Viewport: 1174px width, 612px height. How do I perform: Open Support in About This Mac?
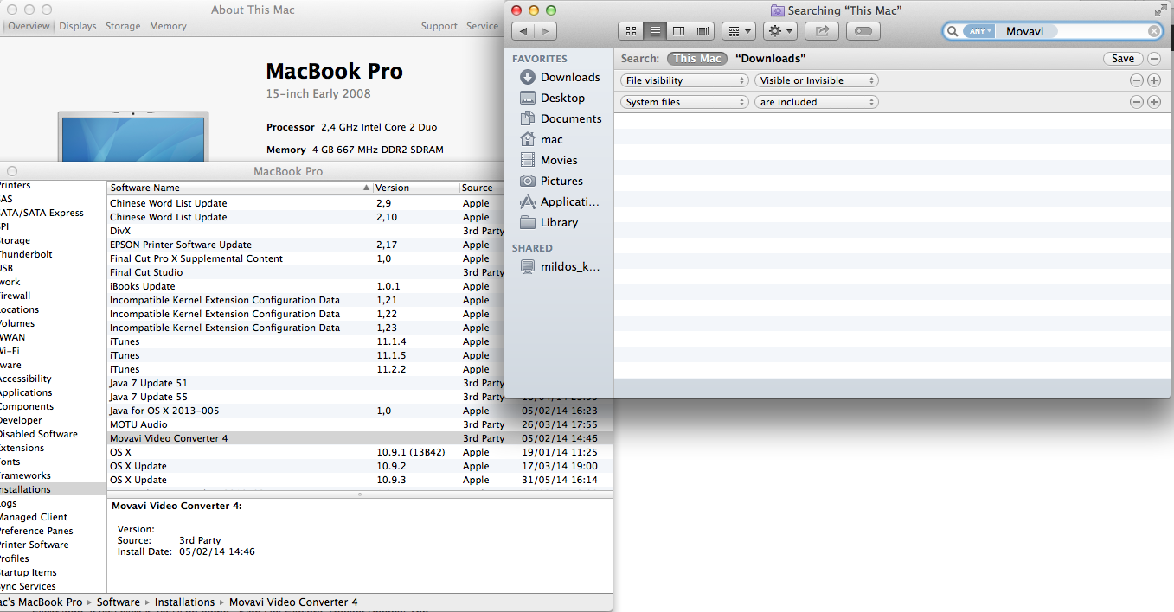tap(439, 26)
